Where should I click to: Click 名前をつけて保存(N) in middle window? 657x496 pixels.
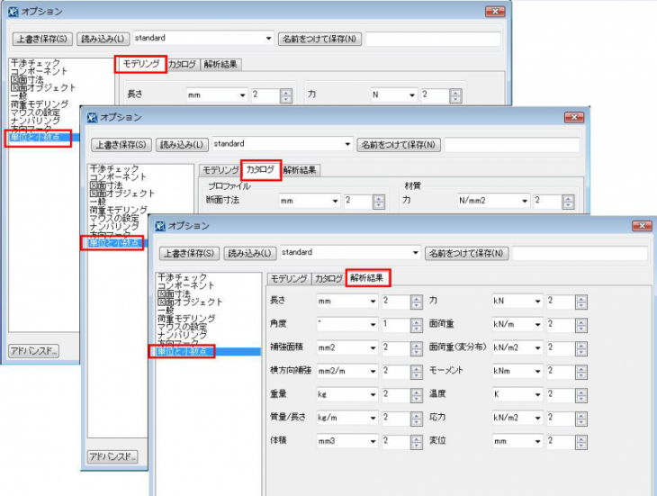tap(399, 145)
